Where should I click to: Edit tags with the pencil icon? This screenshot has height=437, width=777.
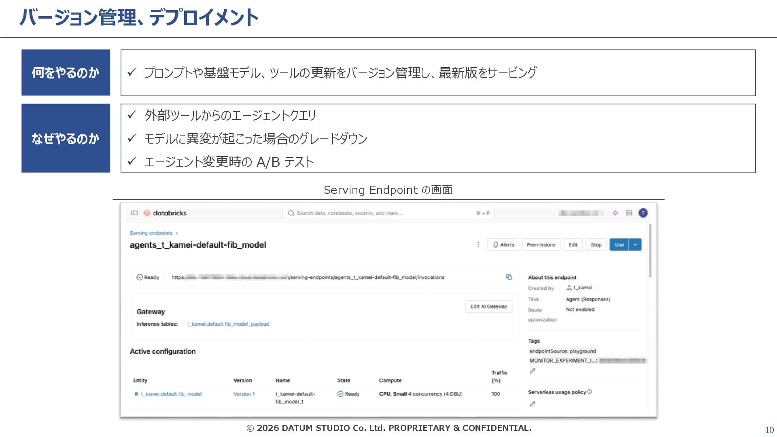click(533, 371)
